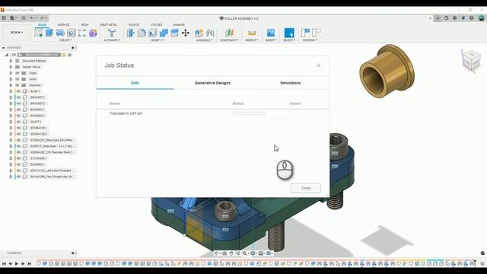Switch to the SHEET METAL ribbon tab
The height and width of the screenshot is (274, 487).
tap(108, 24)
